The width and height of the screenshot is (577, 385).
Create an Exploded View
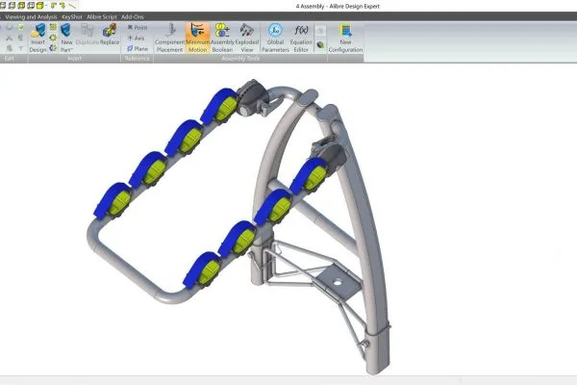tap(247, 38)
